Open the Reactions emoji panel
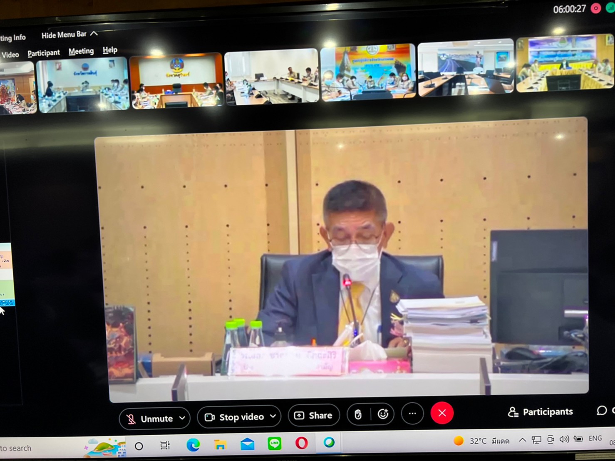The image size is (615, 461). 383,414
